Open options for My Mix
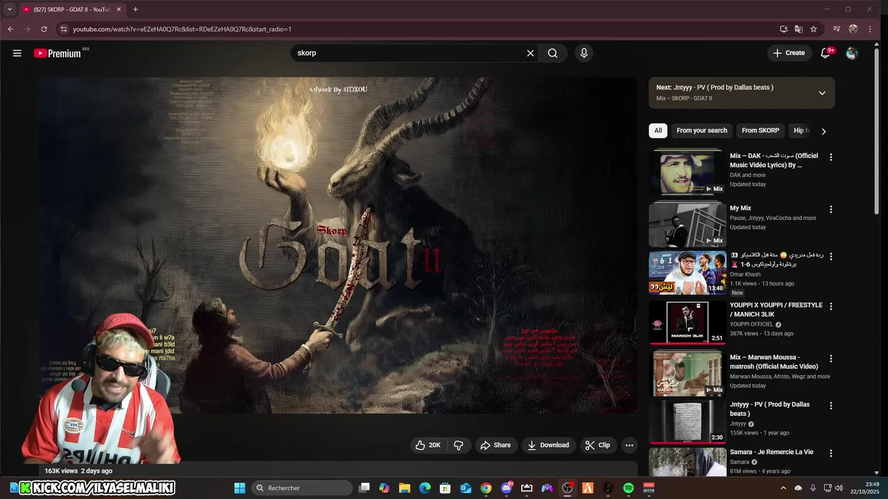This screenshot has height=499, width=888. pos(831,209)
